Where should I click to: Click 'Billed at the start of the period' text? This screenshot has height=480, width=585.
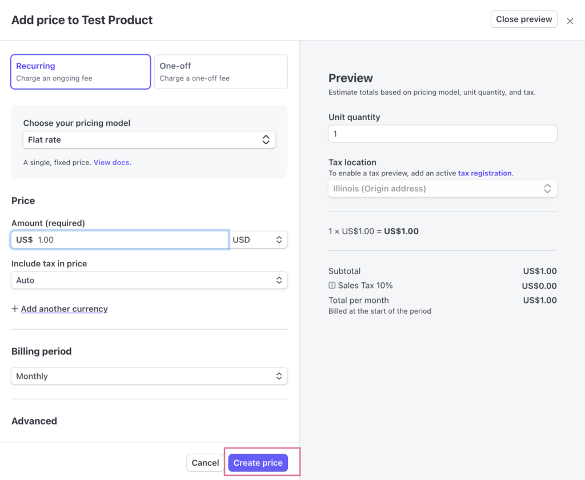coord(380,311)
